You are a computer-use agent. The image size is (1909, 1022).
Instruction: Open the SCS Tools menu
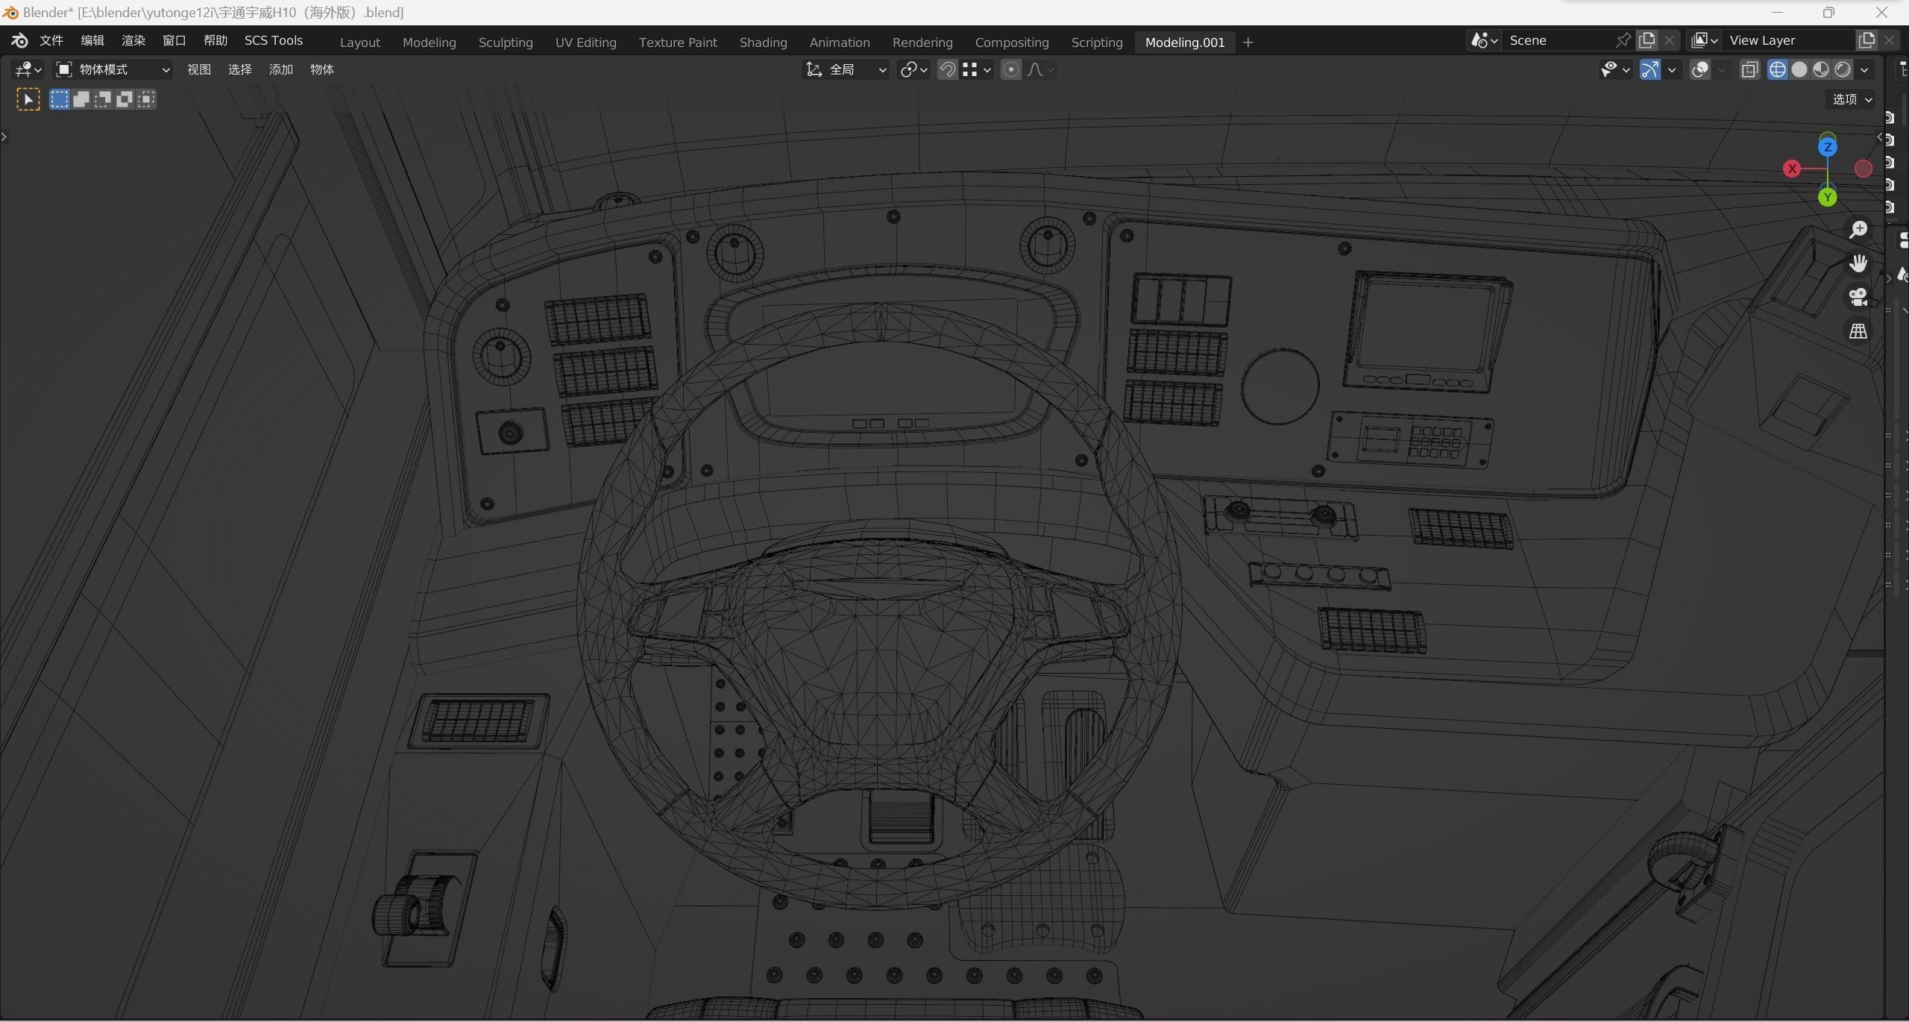[x=273, y=40]
